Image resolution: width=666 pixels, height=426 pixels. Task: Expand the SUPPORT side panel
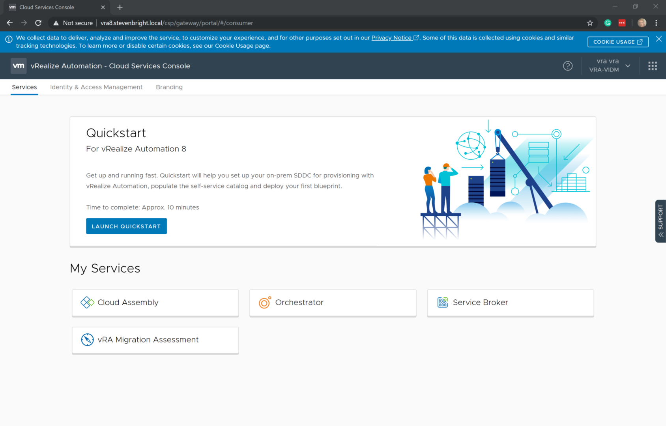pyautogui.click(x=660, y=221)
